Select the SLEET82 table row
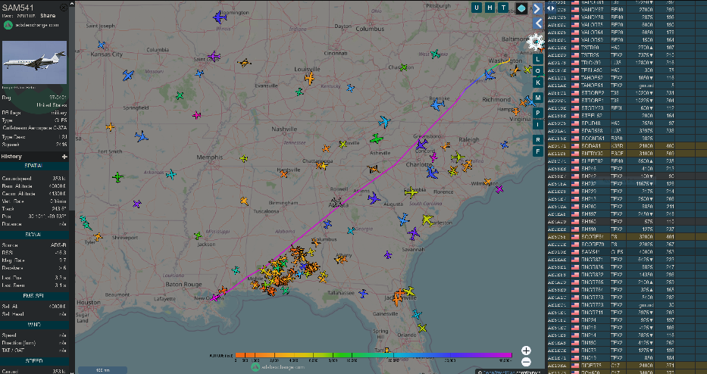Image resolution: width=707 pixels, height=374 pixels. [x=626, y=161]
